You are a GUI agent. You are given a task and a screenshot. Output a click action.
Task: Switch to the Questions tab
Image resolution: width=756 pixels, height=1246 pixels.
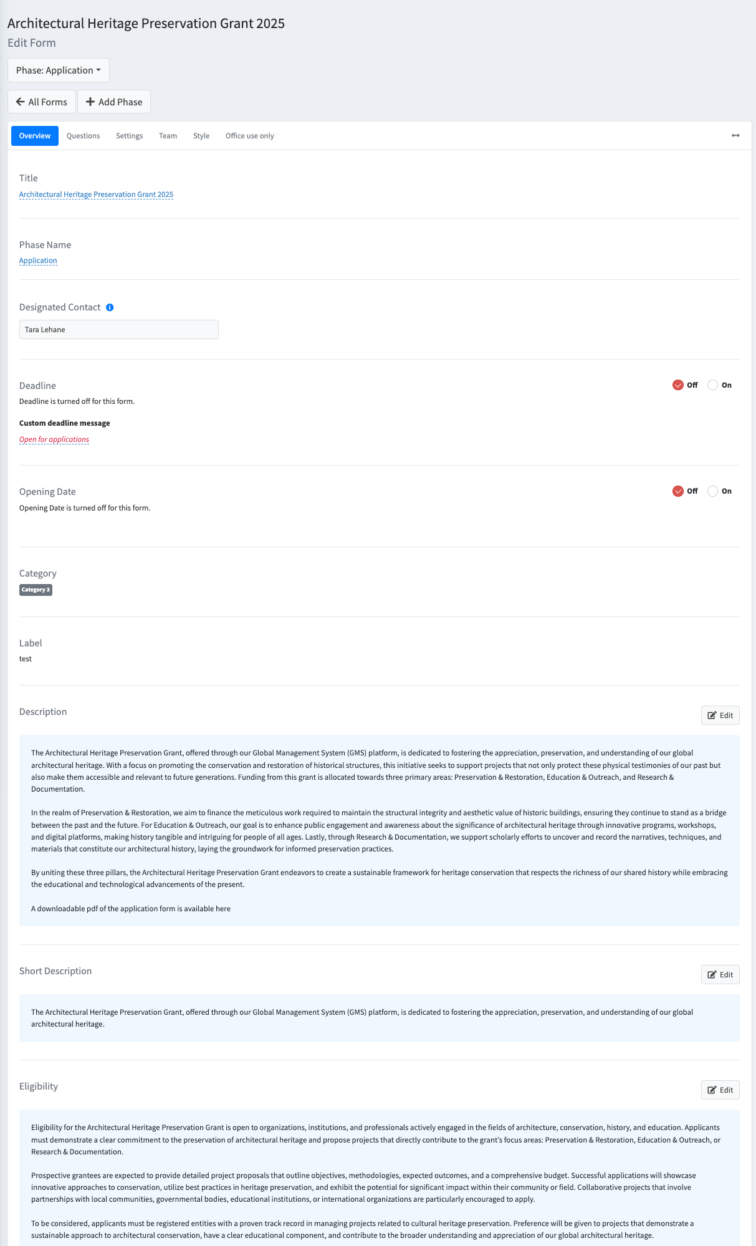click(x=83, y=136)
